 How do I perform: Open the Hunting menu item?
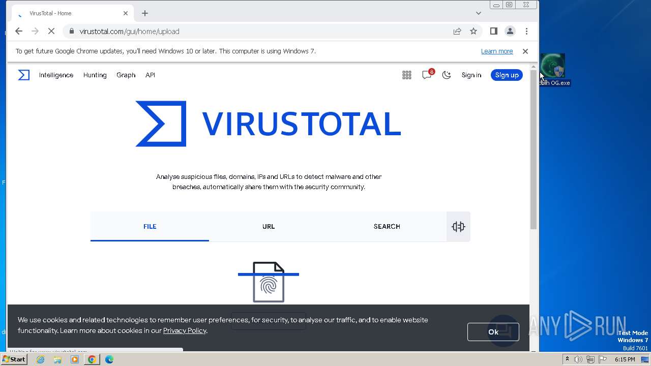(95, 75)
